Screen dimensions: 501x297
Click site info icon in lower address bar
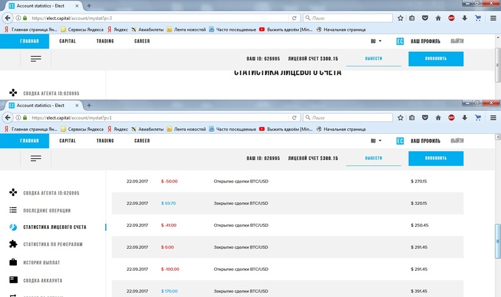coord(18,118)
